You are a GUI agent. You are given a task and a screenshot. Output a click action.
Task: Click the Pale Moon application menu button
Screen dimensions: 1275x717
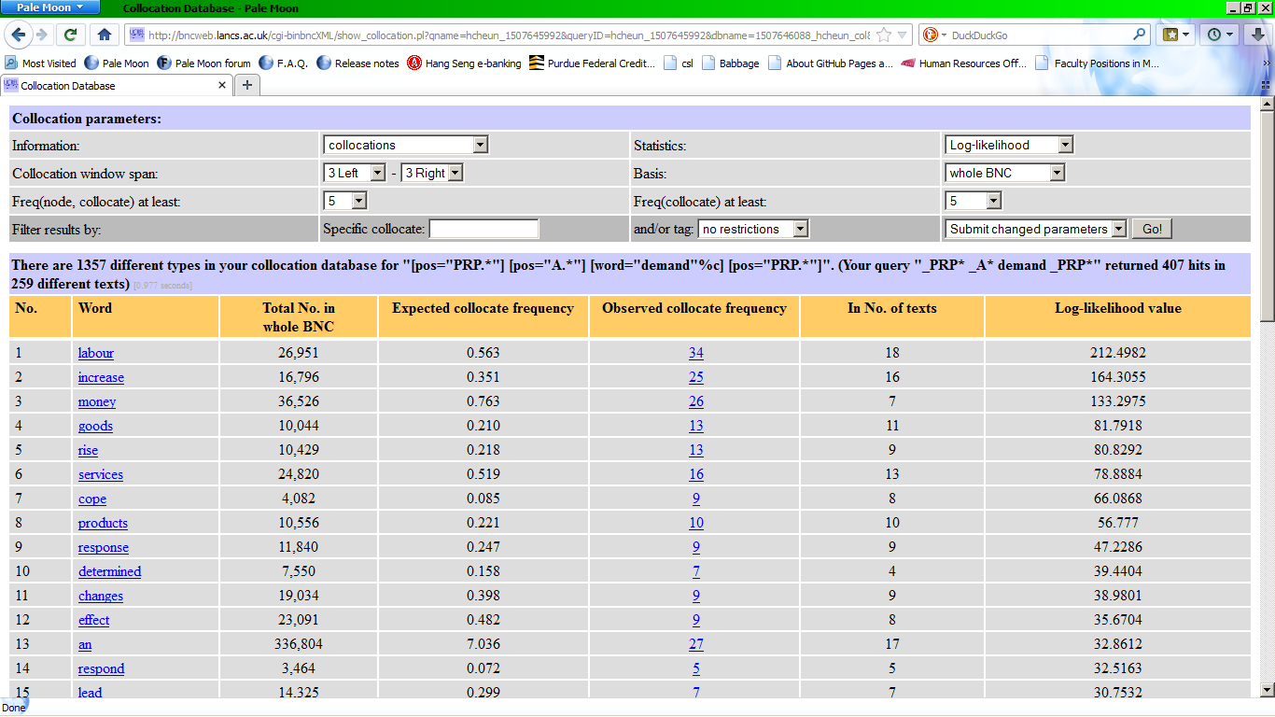(49, 7)
